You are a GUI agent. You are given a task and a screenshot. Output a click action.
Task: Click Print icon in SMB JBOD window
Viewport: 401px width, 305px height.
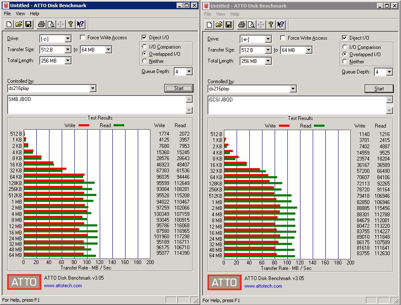click(41, 24)
